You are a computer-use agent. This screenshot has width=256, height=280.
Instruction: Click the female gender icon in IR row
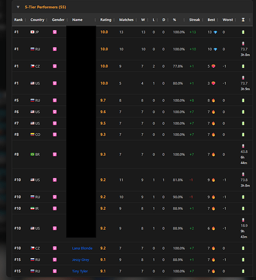pyautogui.click(x=54, y=208)
